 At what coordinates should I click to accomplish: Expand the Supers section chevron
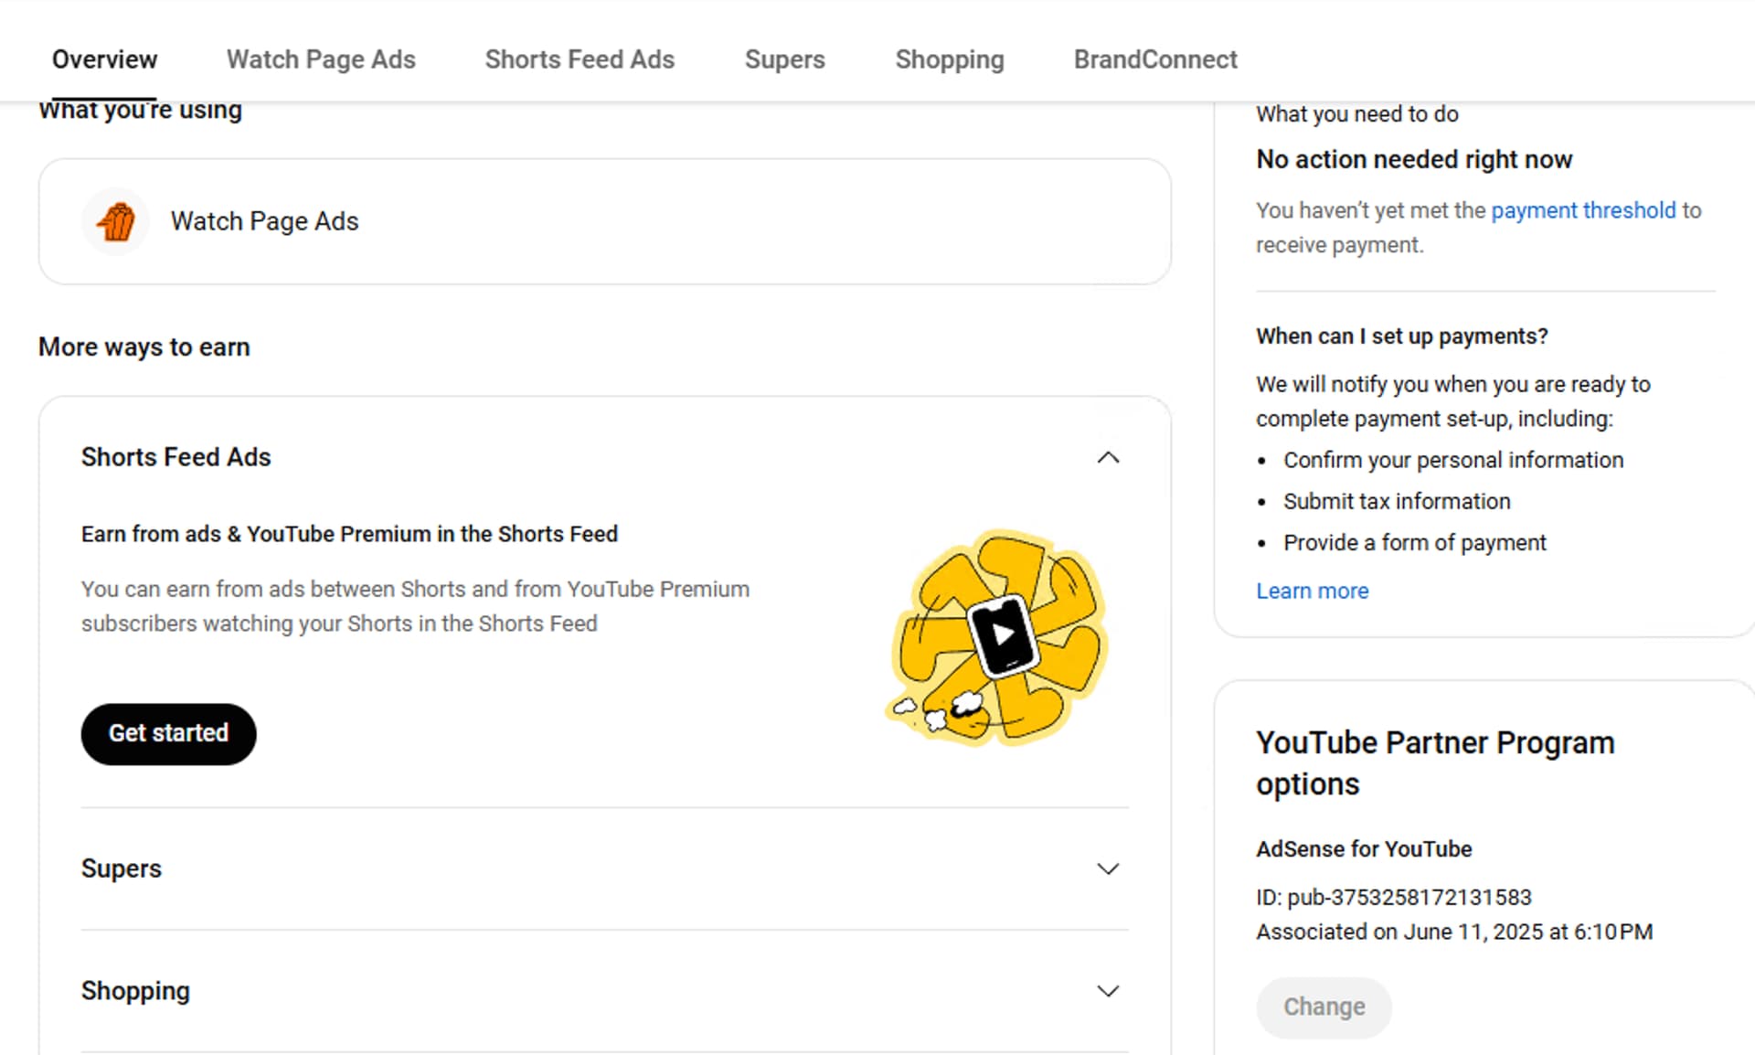tap(1108, 869)
